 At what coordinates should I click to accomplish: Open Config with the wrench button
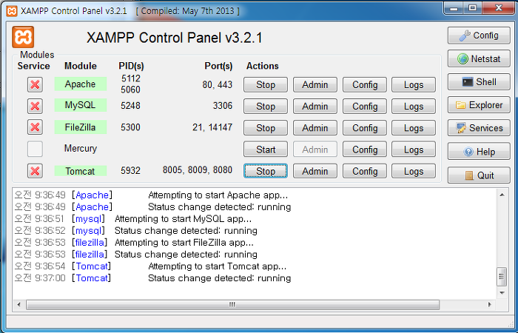point(479,36)
